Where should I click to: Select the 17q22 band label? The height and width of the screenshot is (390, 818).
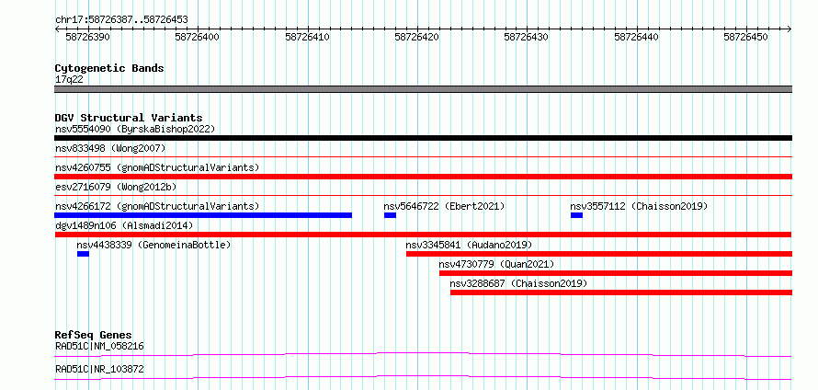click(x=69, y=79)
